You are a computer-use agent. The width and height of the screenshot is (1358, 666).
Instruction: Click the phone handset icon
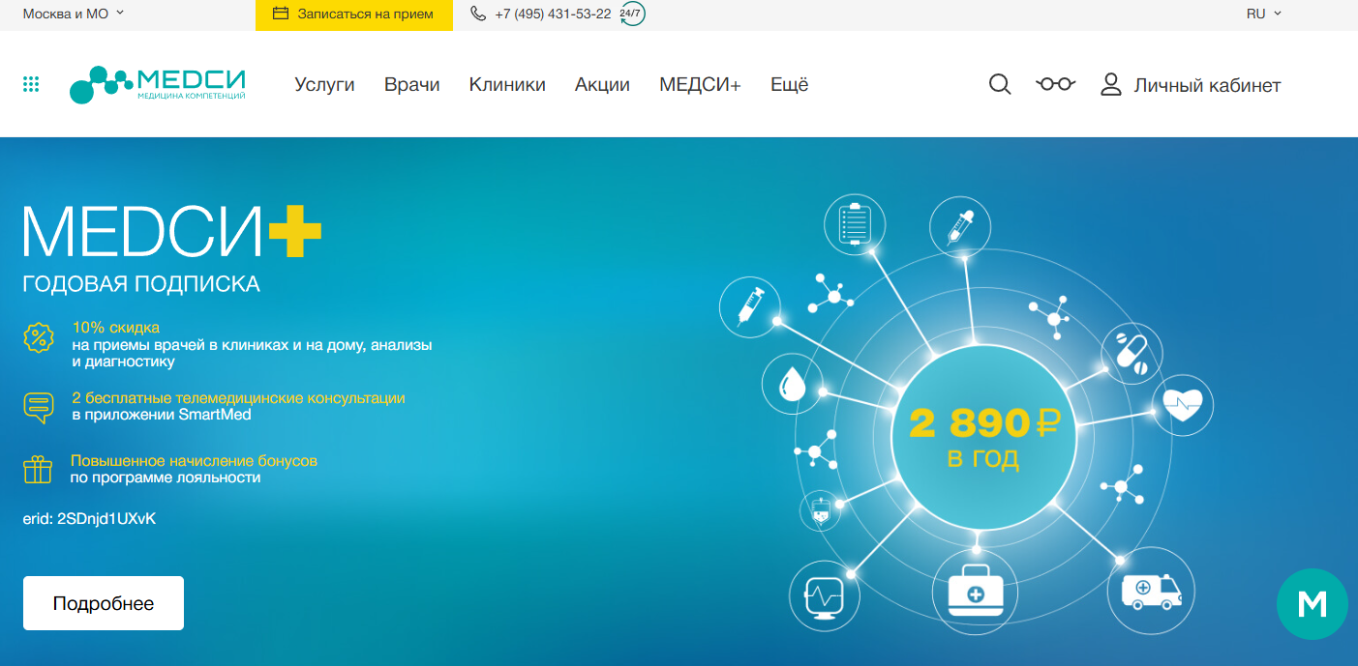pos(478,14)
